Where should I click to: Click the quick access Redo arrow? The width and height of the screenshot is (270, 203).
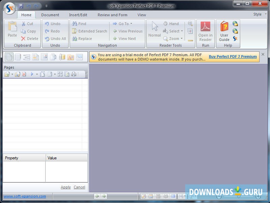(36, 6)
